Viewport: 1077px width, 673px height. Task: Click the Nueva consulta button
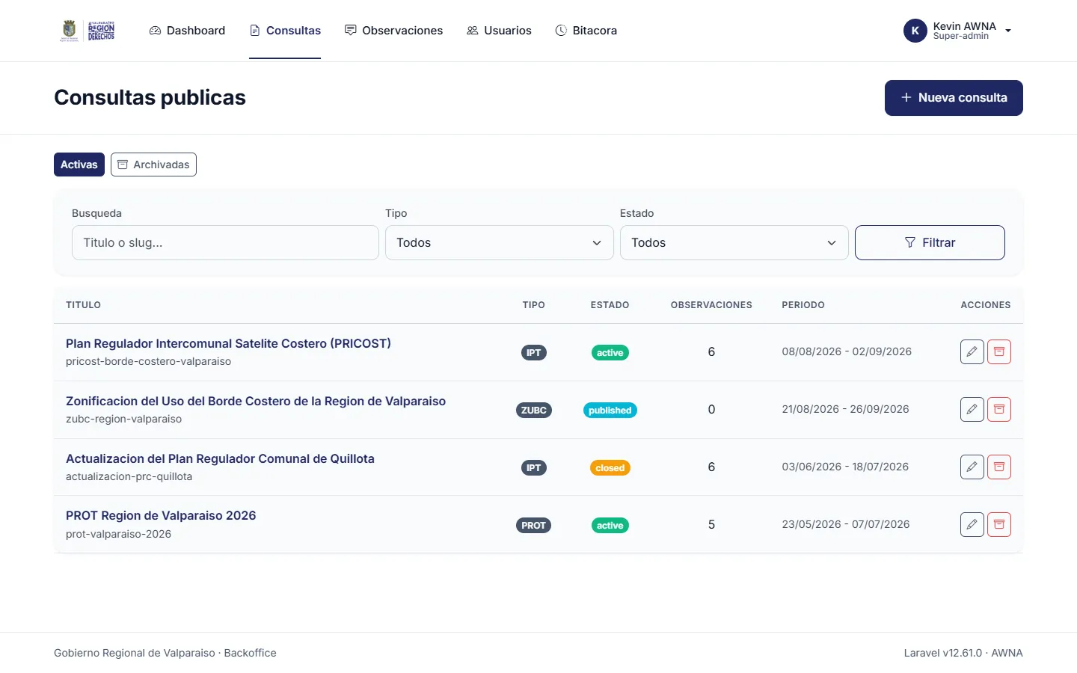pyautogui.click(x=954, y=98)
